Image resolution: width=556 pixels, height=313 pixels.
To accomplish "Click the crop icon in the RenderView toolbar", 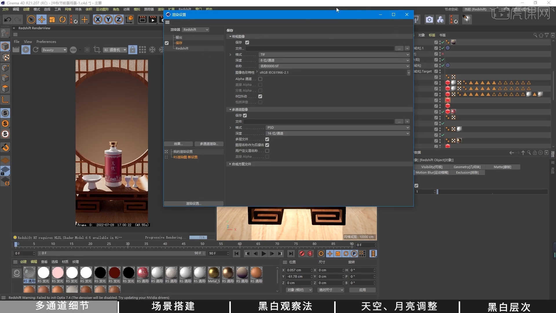I will tap(97, 50).
